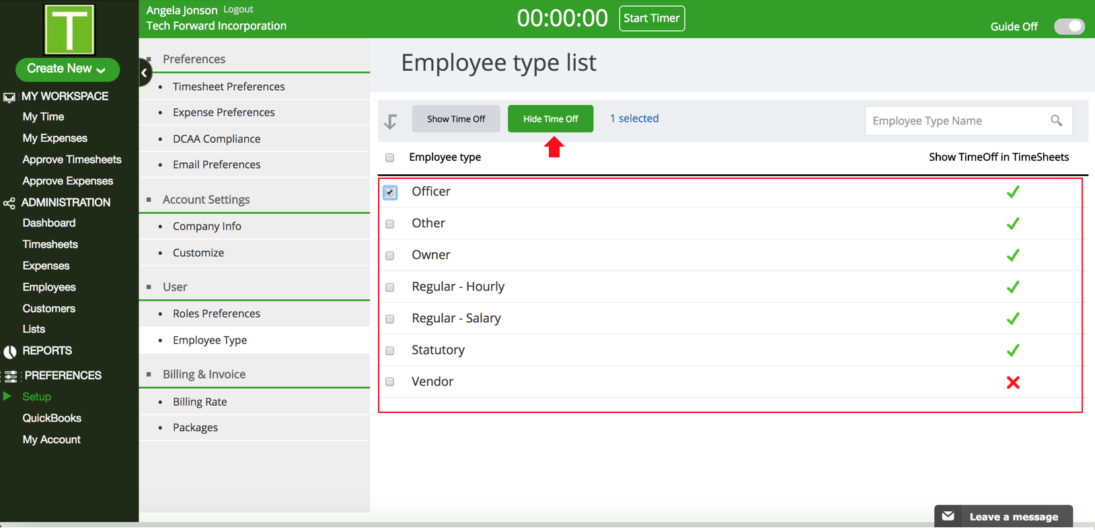This screenshot has width=1095, height=530.
Task: Open the Create New dropdown
Action: click(67, 69)
